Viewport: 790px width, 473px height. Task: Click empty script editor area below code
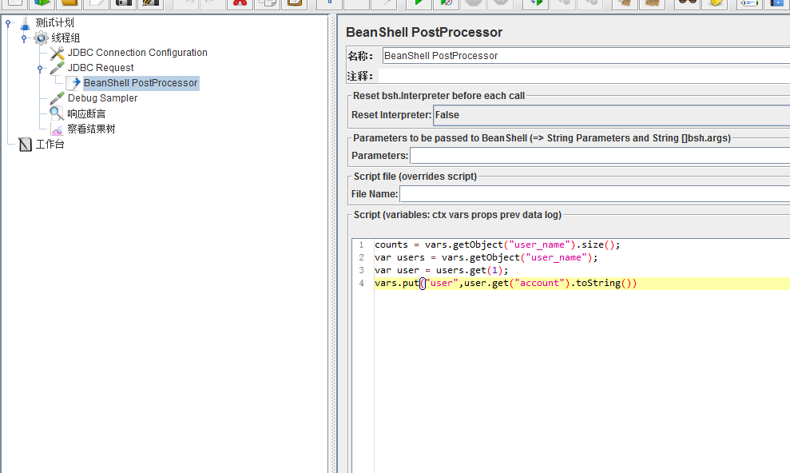tap(582, 381)
